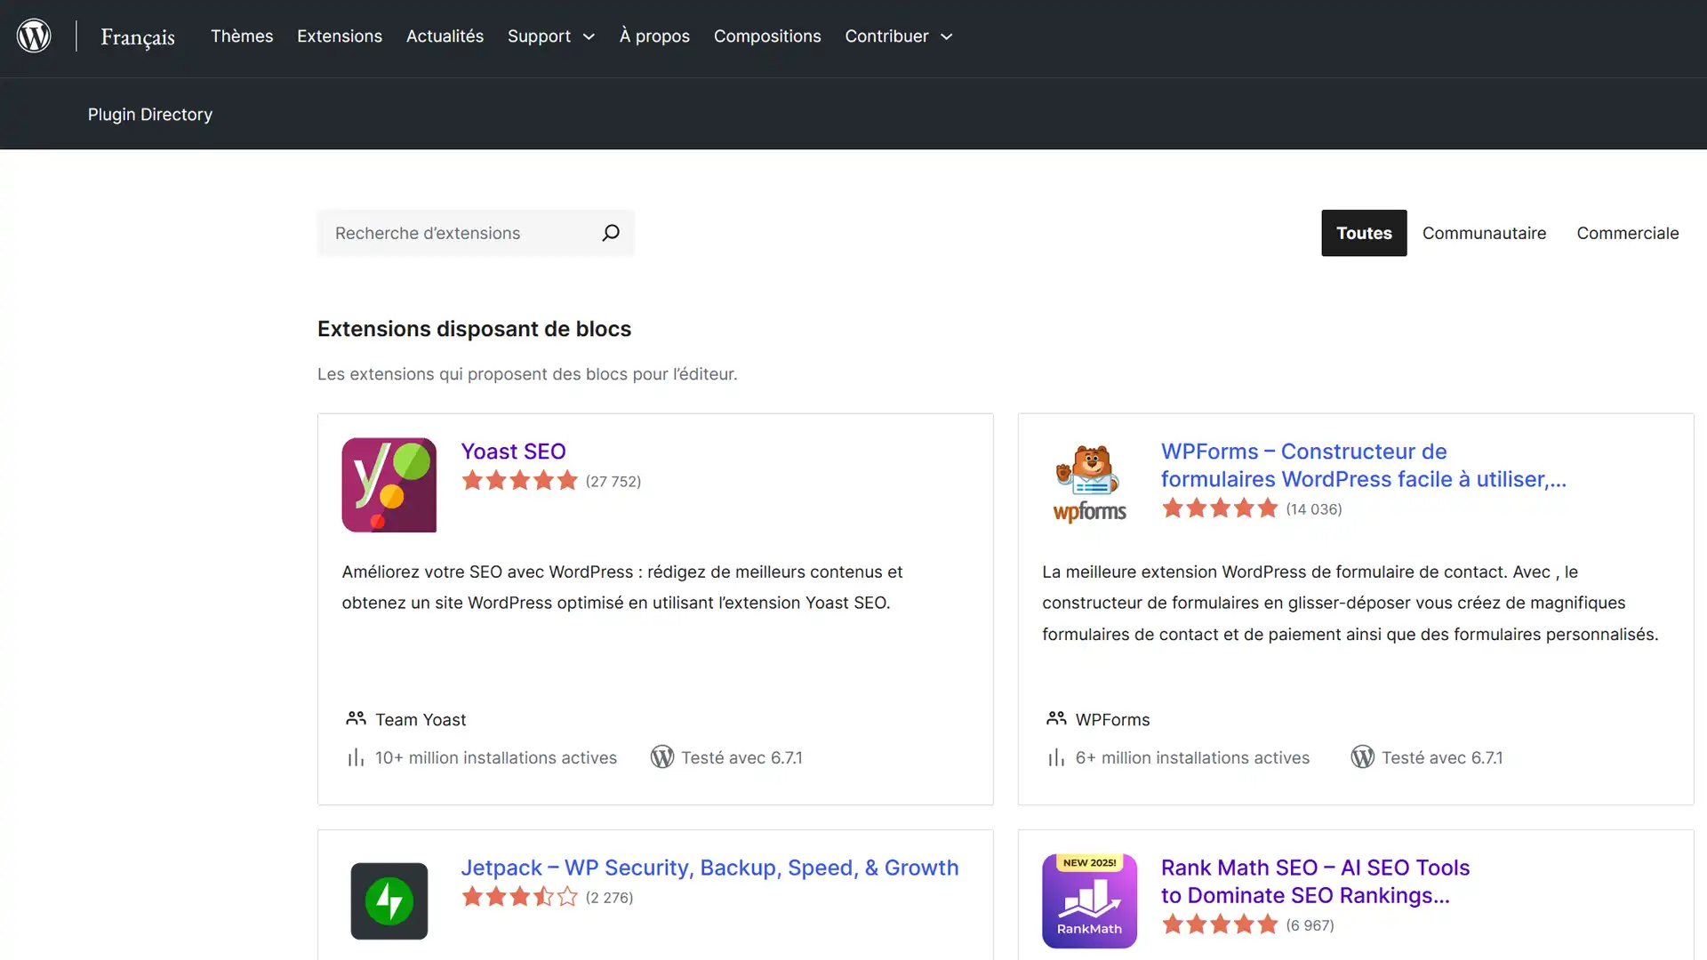
Task: Click 'Extensions disposant de blocs' heading
Action: (474, 329)
